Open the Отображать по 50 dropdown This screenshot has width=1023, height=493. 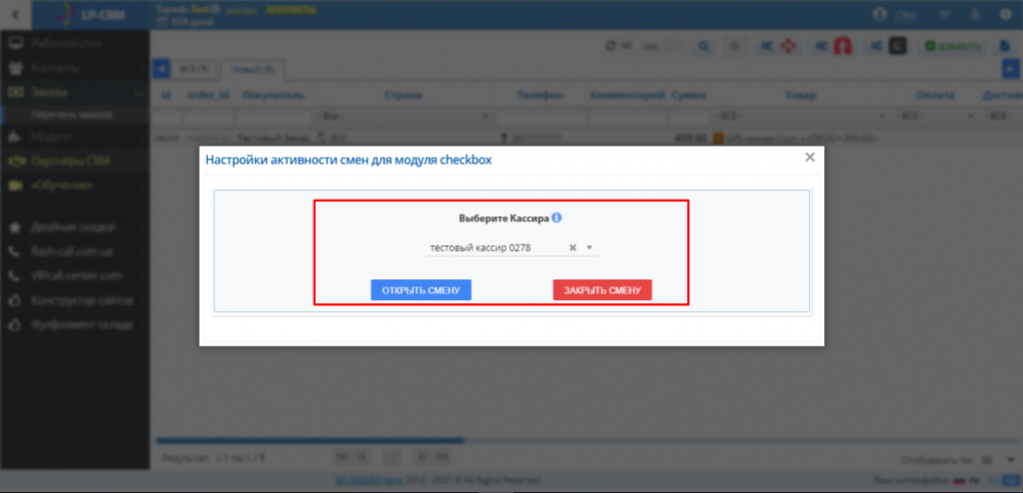[x=999, y=460]
